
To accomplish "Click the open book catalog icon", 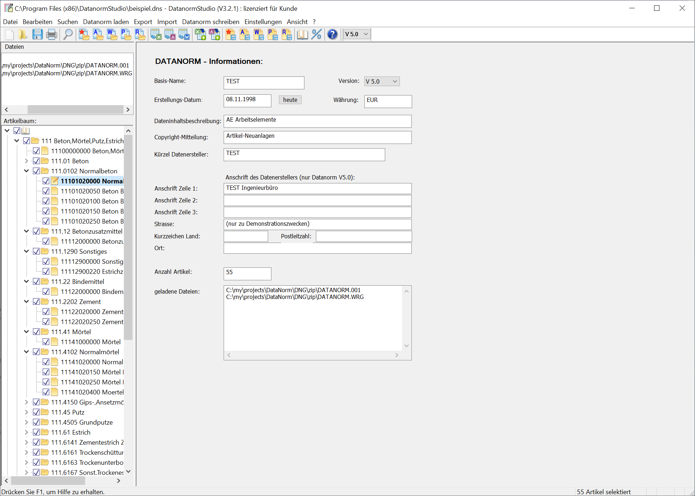I will pyautogui.click(x=302, y=34).
